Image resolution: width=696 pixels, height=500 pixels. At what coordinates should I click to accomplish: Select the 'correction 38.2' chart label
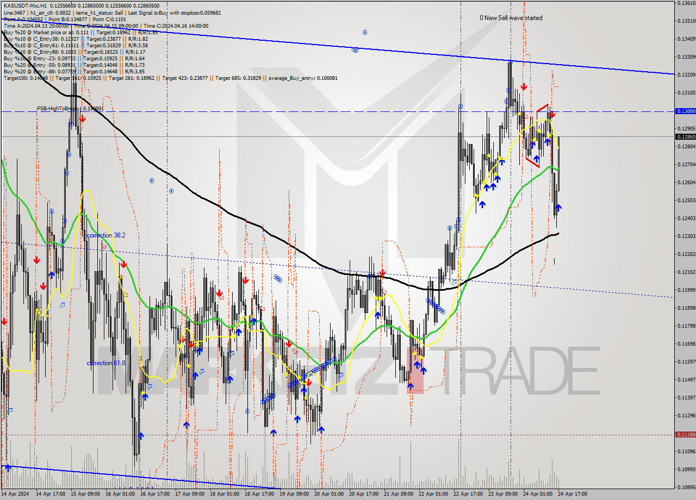pos(105,235)
